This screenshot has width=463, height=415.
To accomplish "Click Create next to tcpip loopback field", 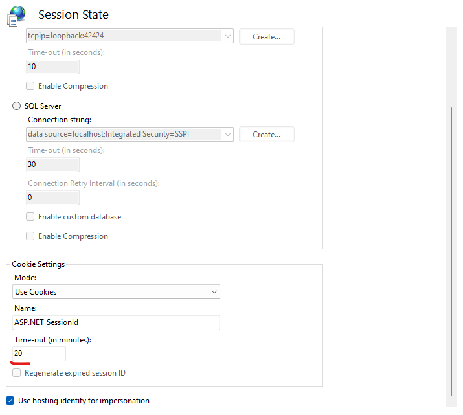I will point(267,37).
